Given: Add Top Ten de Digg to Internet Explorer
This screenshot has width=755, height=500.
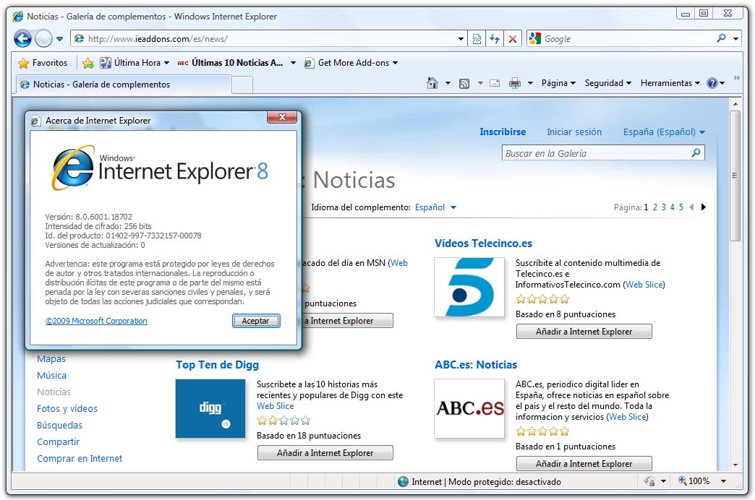Looking at the screenshot, I should tap(325, 453).
